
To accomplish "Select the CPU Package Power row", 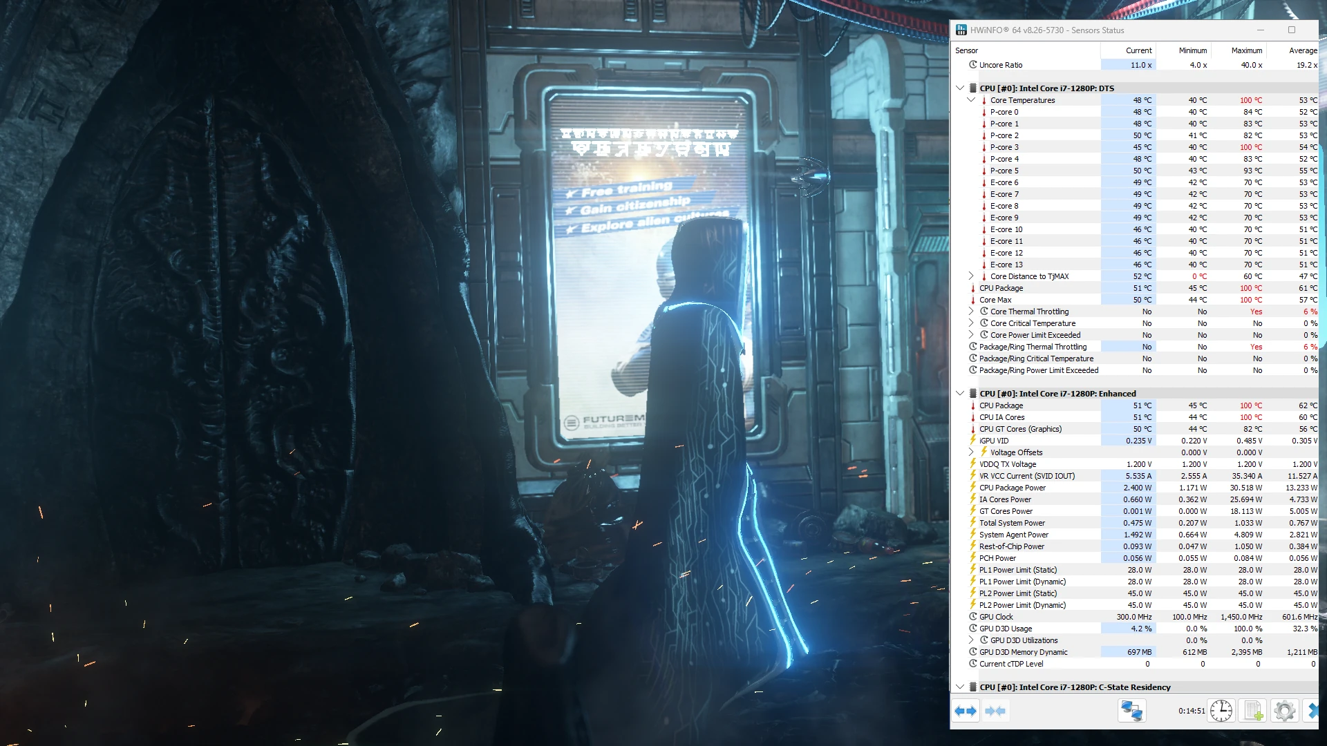I will 1135,488.
